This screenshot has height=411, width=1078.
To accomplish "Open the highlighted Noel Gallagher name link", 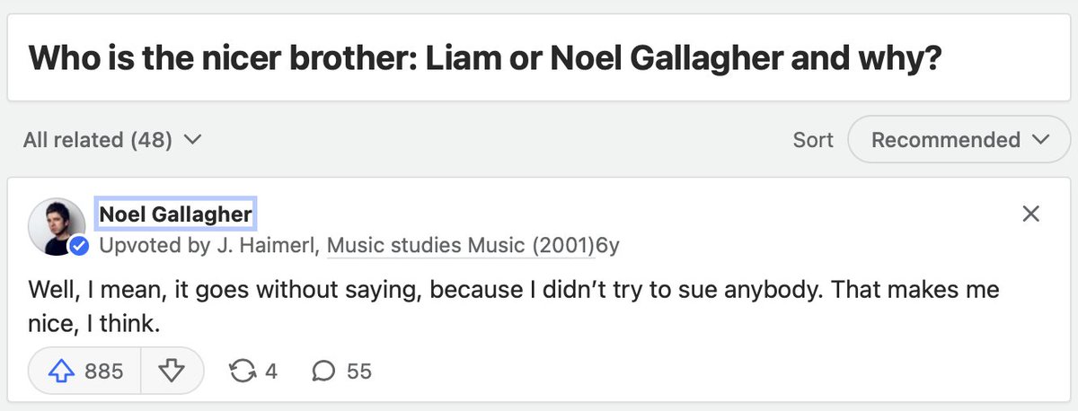I will coord(176,214).
